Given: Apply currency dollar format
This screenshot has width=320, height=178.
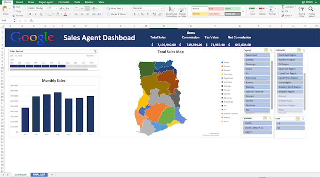Looking at the screenshot, I should coord(135,14).
